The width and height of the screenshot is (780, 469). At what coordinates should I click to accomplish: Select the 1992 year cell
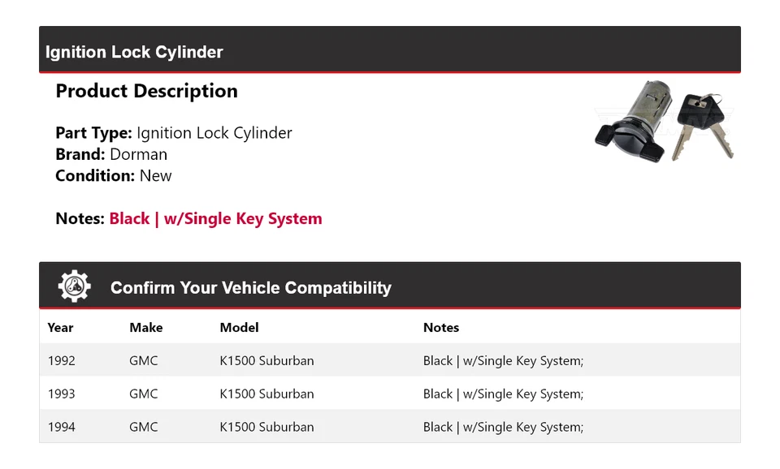[x=61, y=361]
